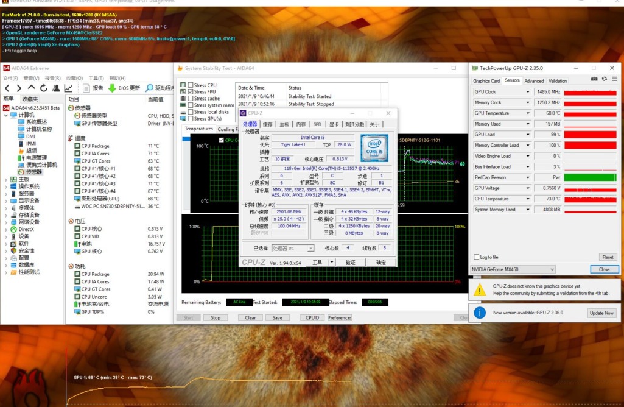This screenshot has height=407, width=624.
Task: Click the Intel Core i5 logo in CPU-Z
Action: (x=374, y=147)
